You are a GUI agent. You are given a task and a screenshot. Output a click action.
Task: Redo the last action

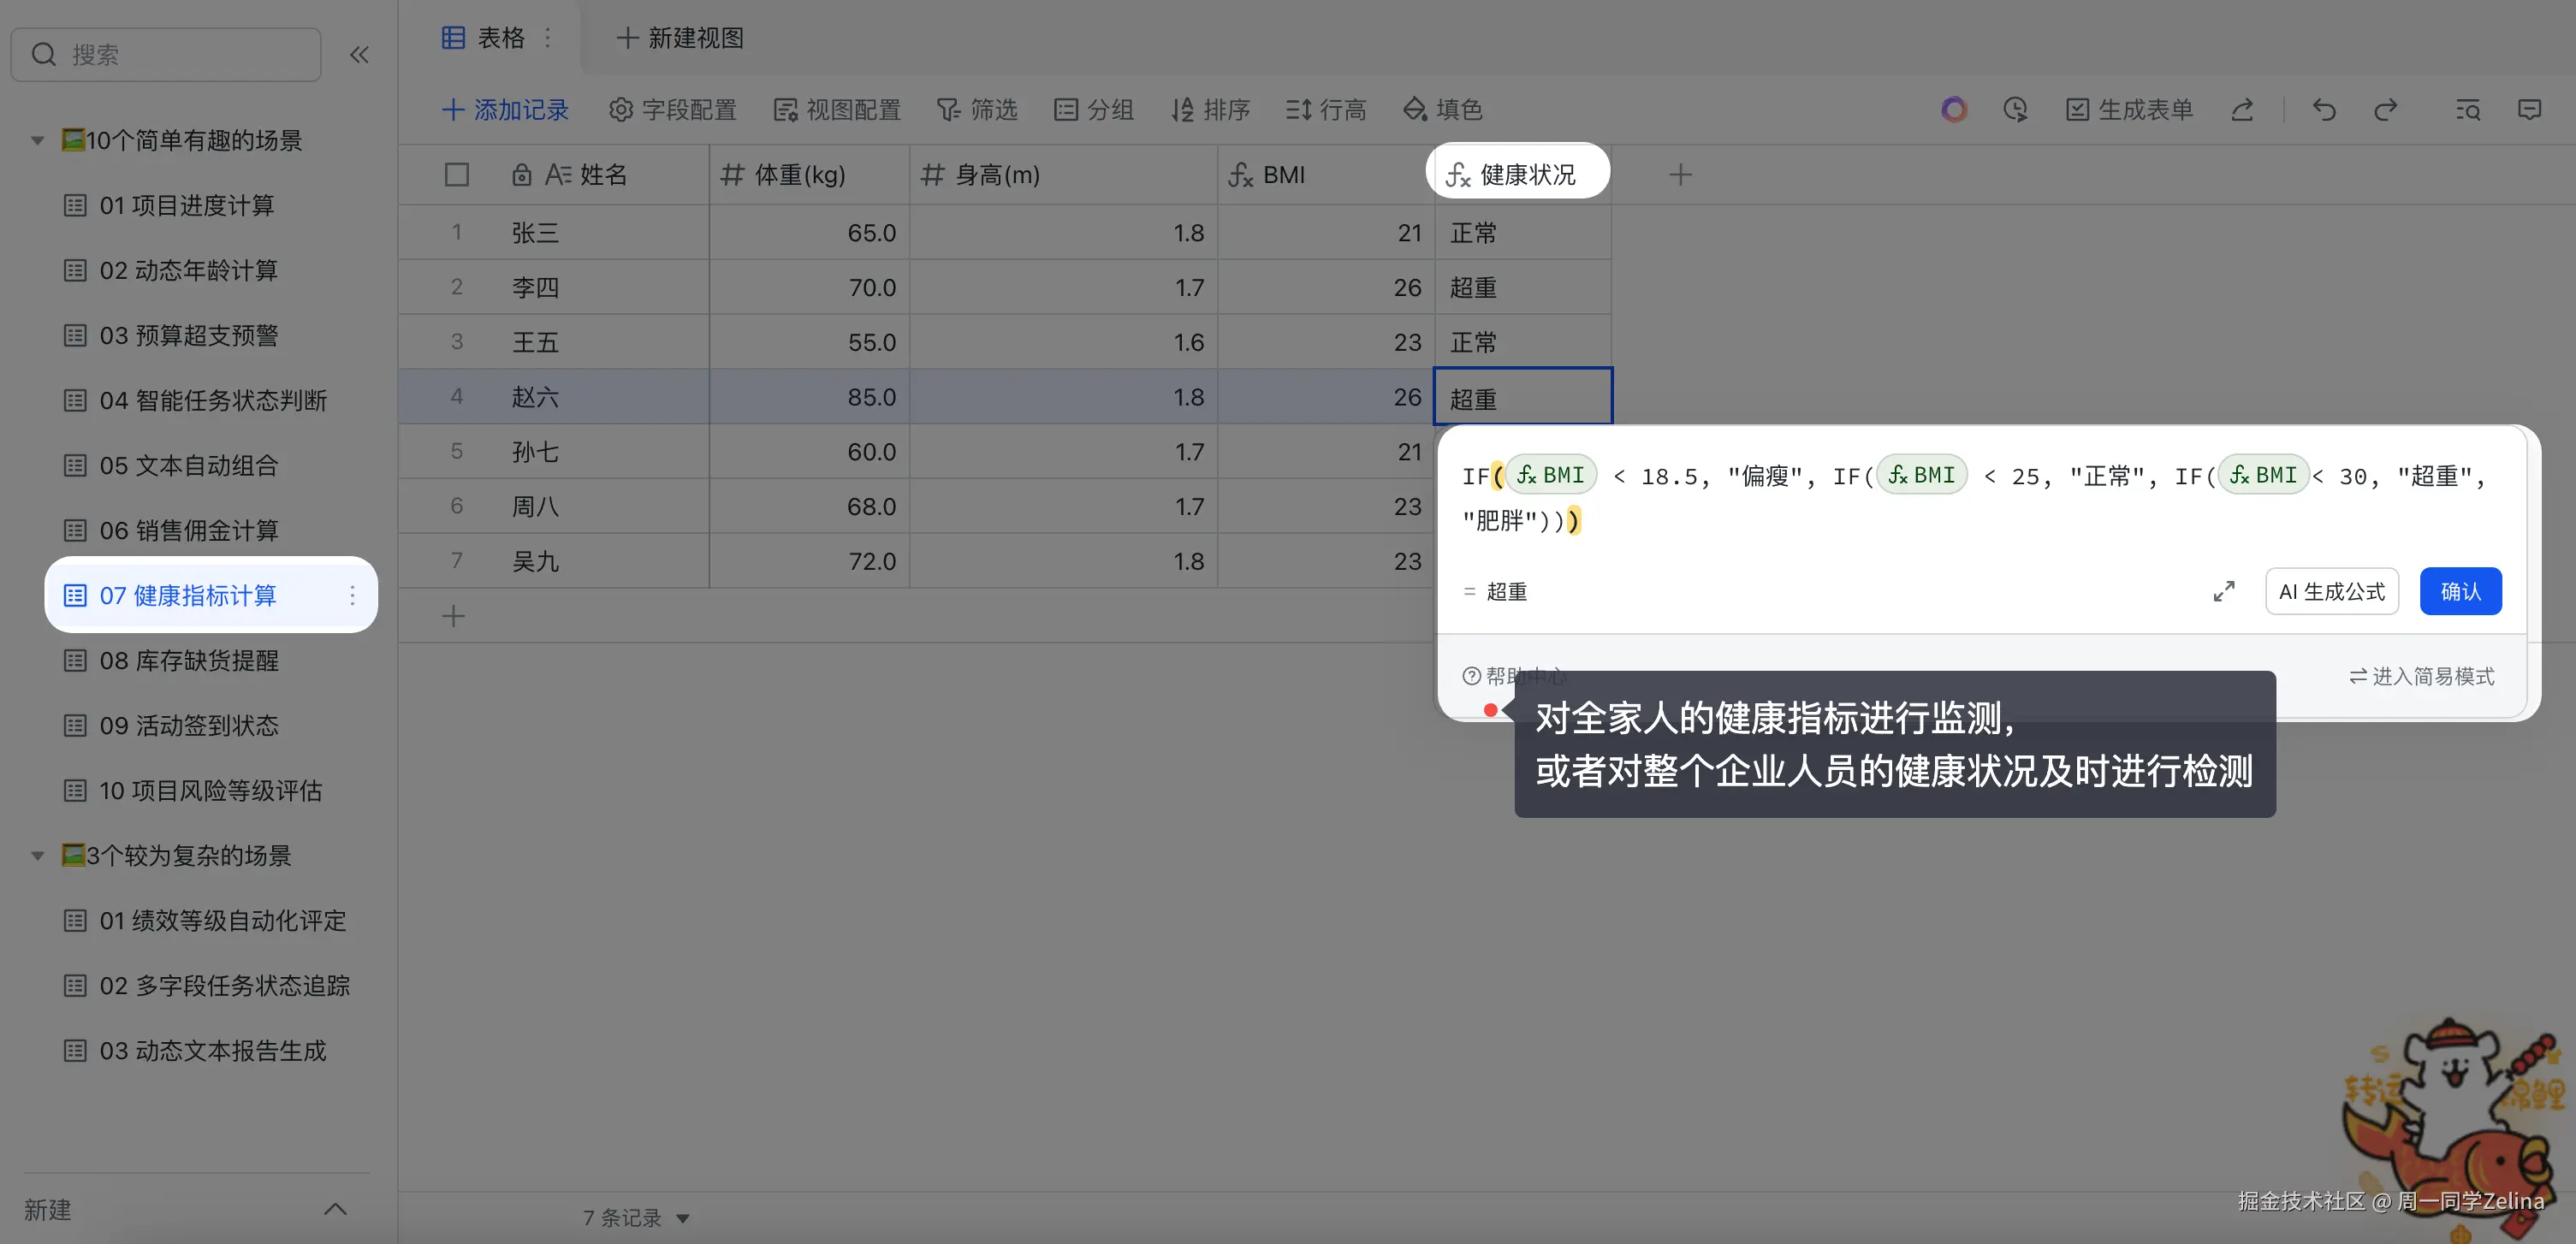point(2386,110)
